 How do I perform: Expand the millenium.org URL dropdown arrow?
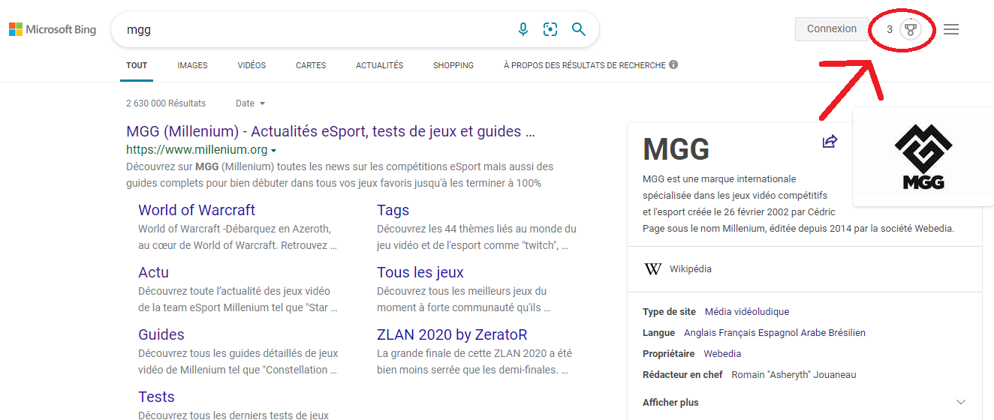(x=274, y=151)
